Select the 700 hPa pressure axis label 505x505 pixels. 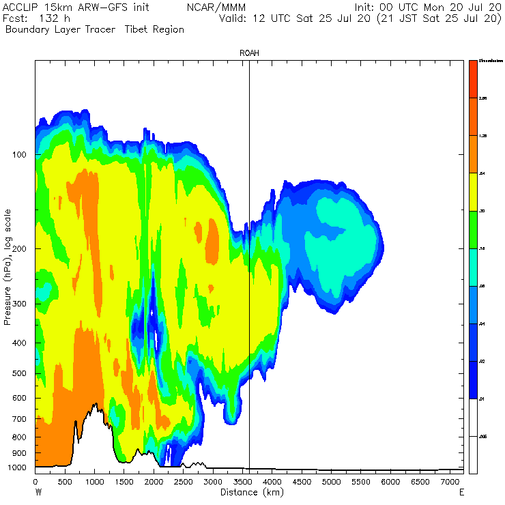19,419
